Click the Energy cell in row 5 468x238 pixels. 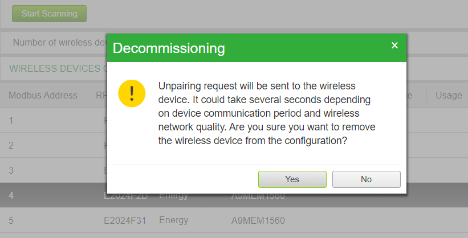[174, 220]
